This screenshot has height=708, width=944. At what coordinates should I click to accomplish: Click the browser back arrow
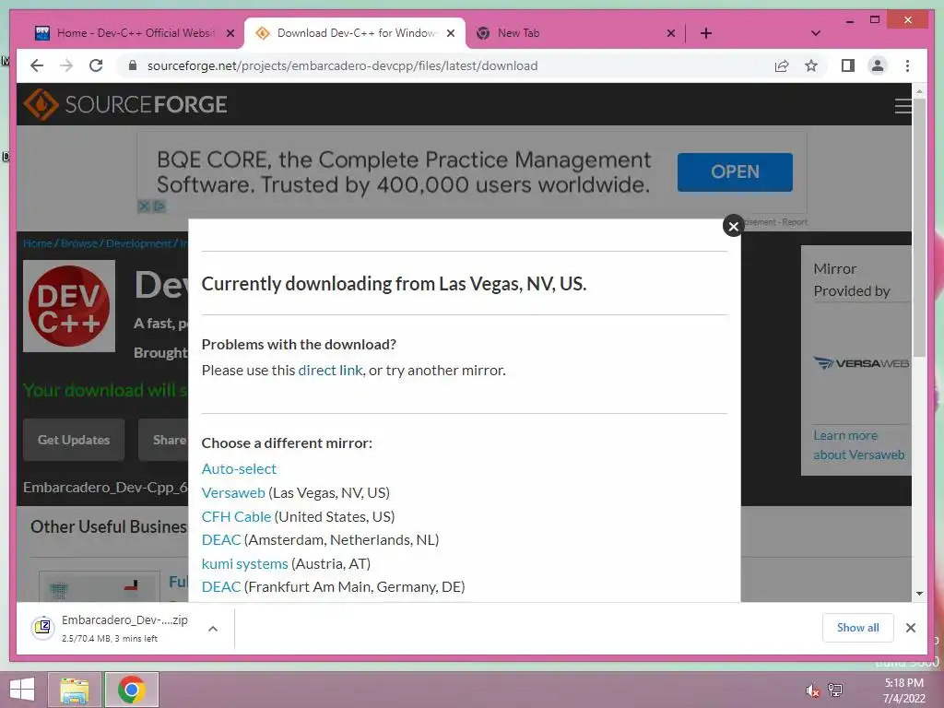37,65
